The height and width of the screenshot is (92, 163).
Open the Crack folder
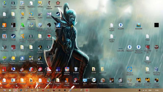(22, 47)
